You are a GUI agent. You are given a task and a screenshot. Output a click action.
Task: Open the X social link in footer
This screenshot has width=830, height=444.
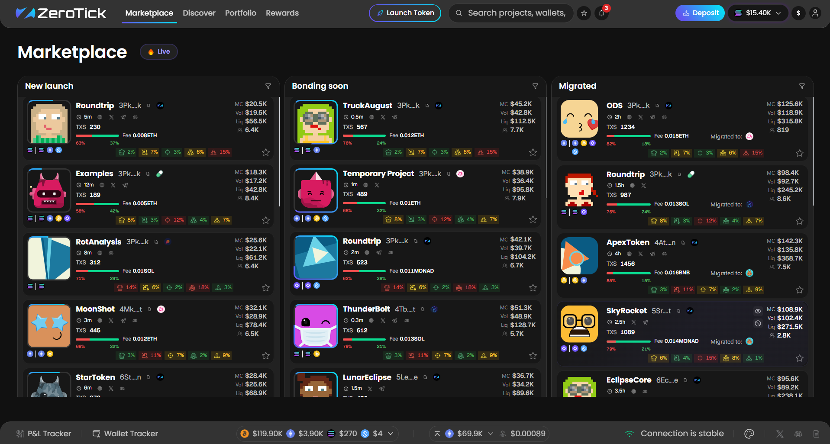pyautogui.click(x=780, y=434)
